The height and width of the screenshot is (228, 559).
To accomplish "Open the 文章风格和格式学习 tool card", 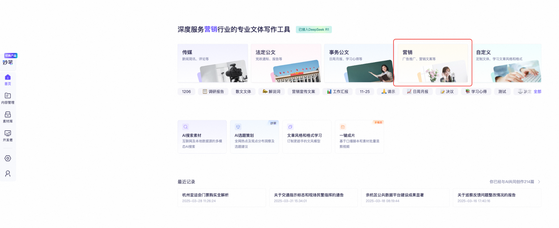I will tap(307, 137).
